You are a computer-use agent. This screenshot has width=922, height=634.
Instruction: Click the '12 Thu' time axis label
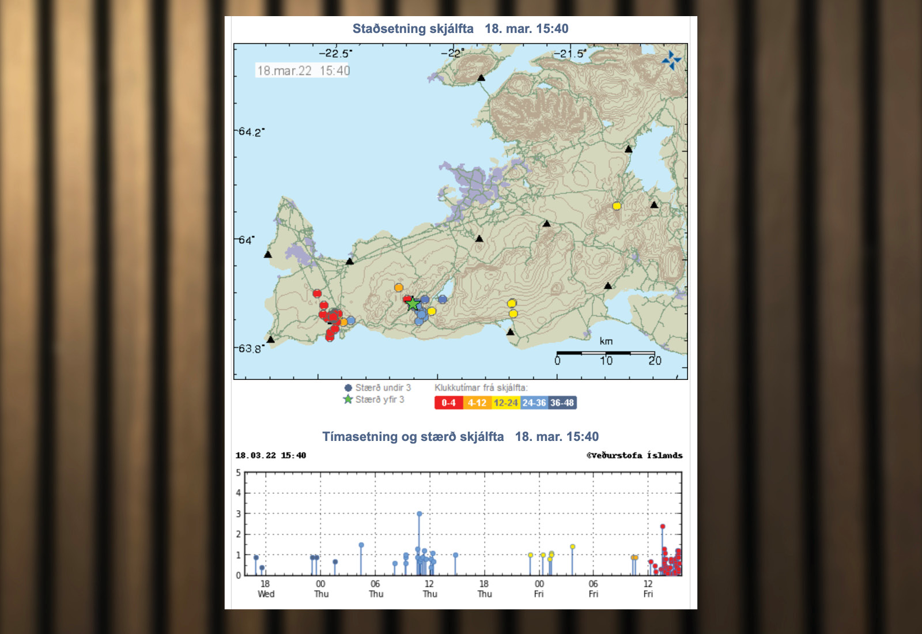click(430, 589)
